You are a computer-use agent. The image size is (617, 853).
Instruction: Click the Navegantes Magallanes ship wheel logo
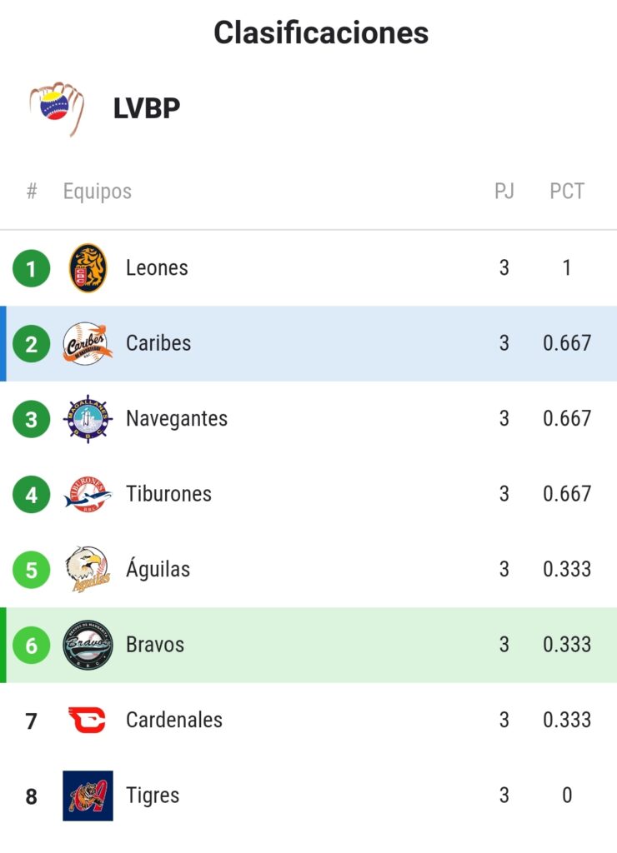88,419
